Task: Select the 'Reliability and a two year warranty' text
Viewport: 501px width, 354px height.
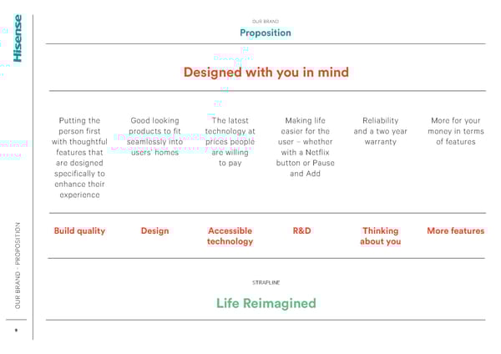Action: tap(380, 131)
